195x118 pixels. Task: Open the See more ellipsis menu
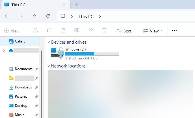coord(174,30)
